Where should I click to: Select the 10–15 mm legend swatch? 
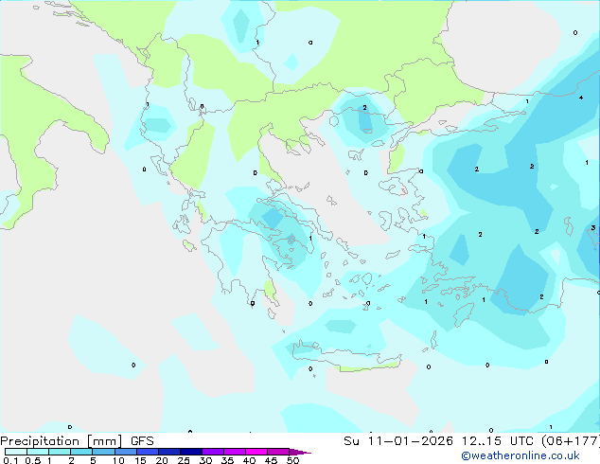(125, 452)
